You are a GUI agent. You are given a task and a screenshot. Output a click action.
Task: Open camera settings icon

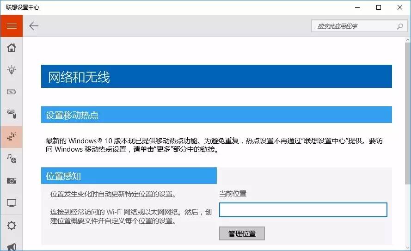pyautogui.click(x=12, y=181)
